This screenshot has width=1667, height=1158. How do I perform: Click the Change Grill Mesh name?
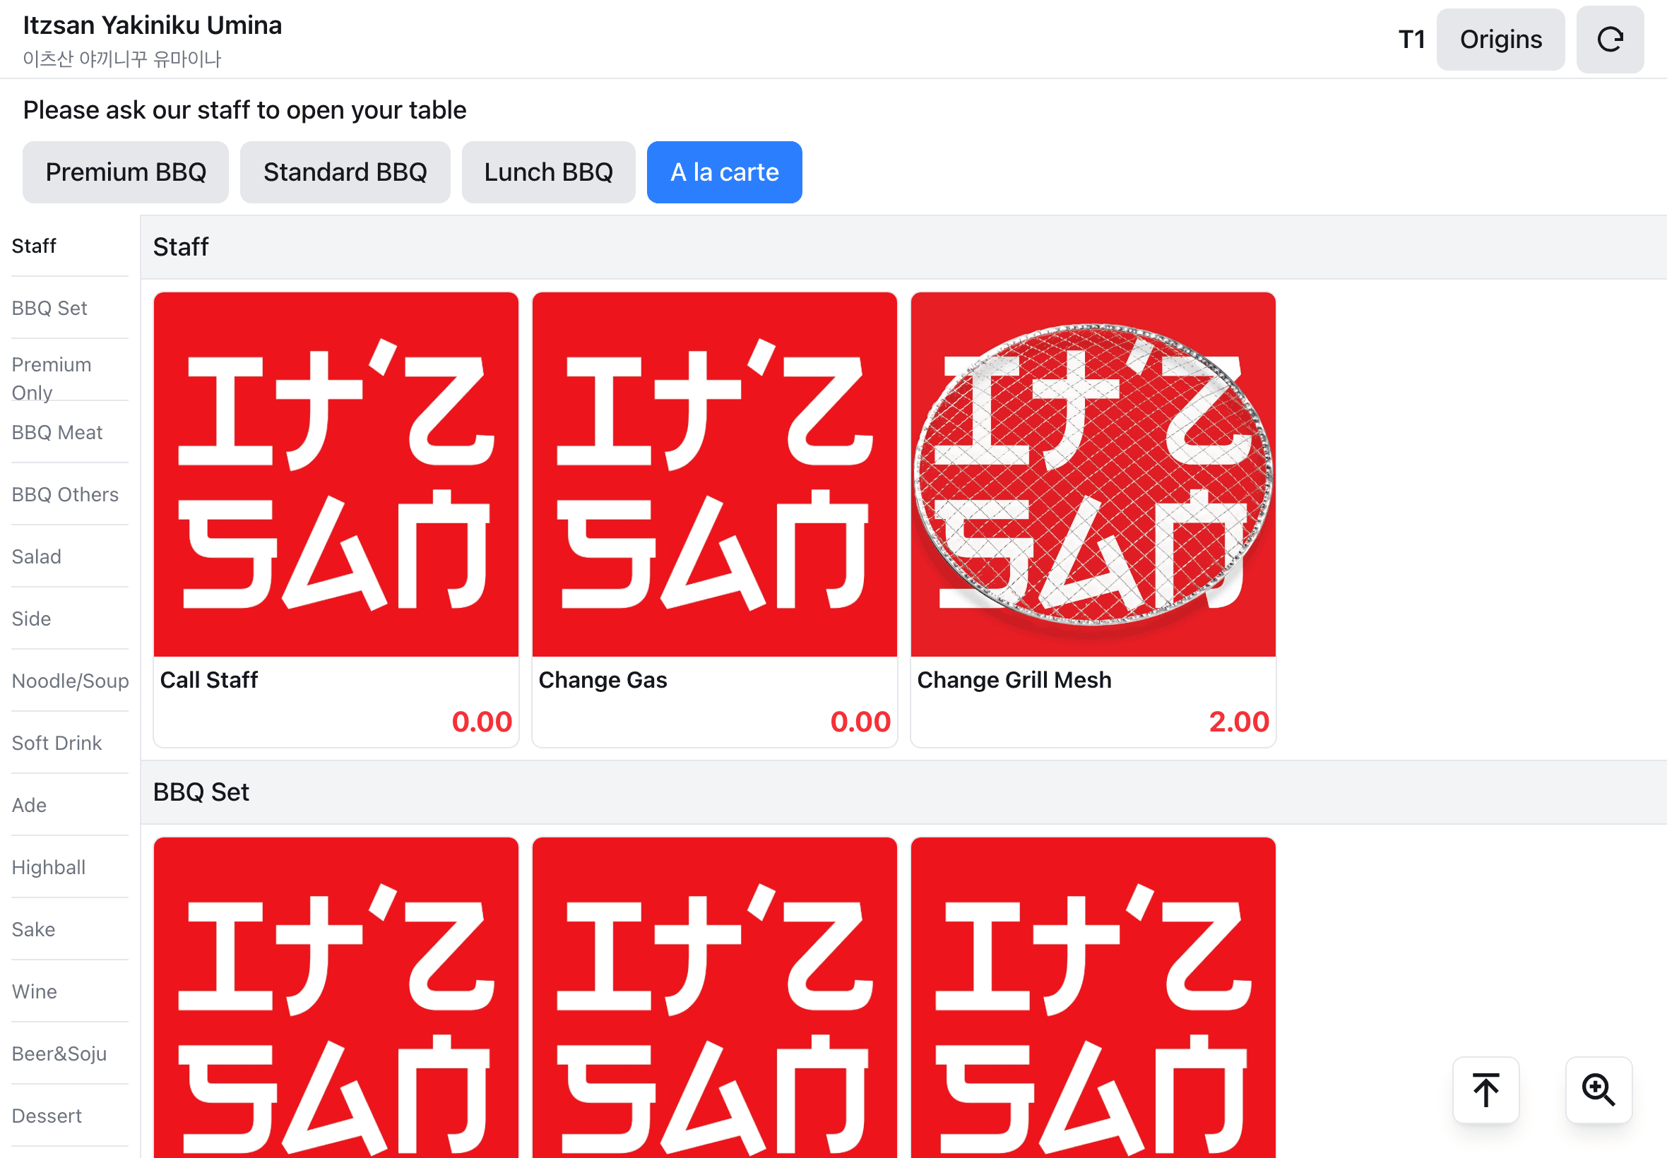[1014, 680]
